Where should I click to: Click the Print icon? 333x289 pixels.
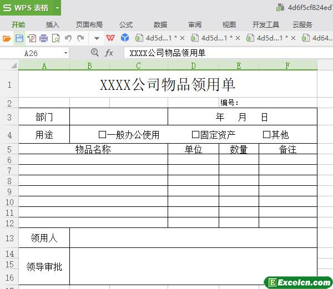click(44, 38)
